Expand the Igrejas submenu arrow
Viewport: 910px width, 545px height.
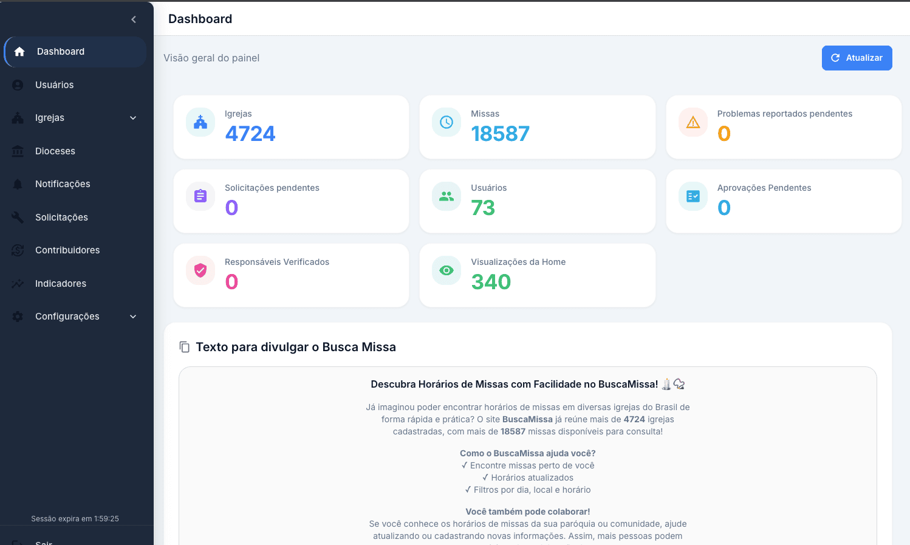[133, 118]
